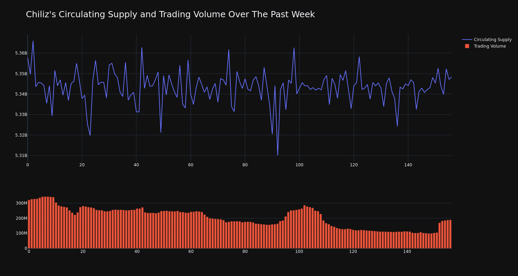Viewport: 518px width, 276px height.
Task: Click the lowest supply dip near index 92
Action: 278,155
